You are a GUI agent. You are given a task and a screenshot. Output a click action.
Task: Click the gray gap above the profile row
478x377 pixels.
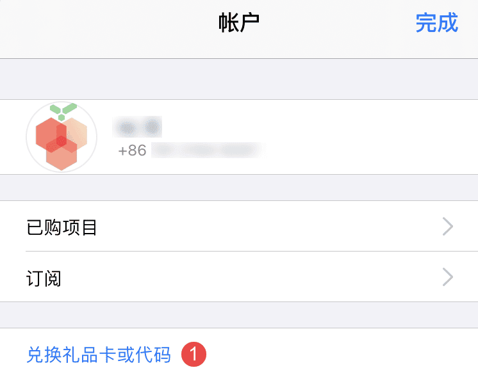239,79
